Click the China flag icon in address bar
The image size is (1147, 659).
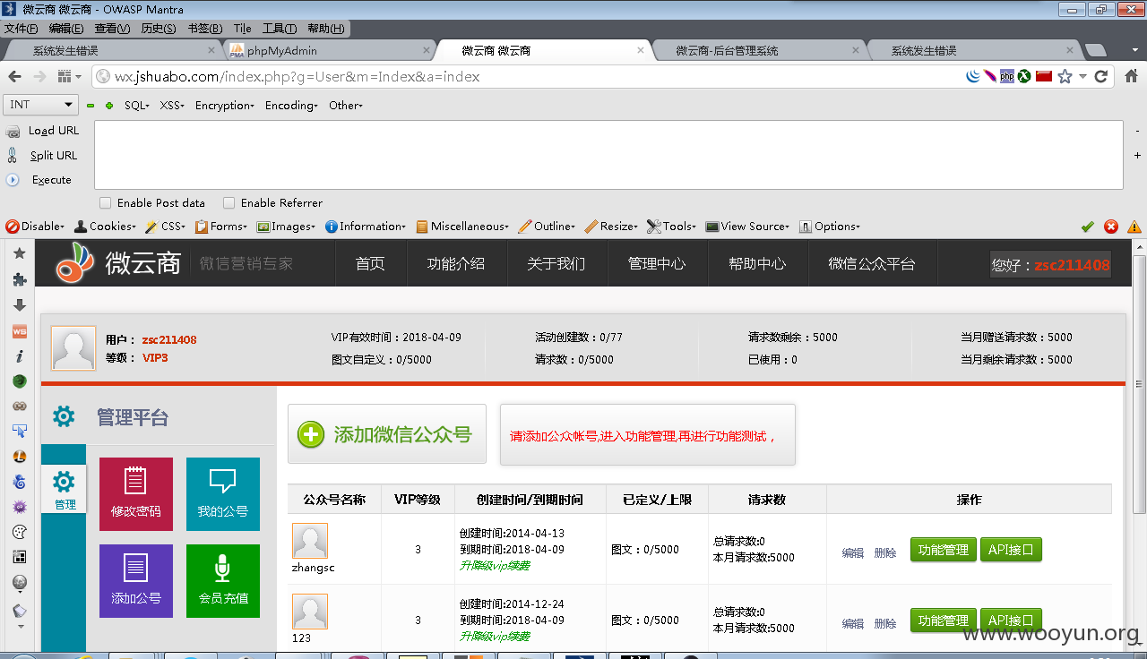(x=1043, y=76)
